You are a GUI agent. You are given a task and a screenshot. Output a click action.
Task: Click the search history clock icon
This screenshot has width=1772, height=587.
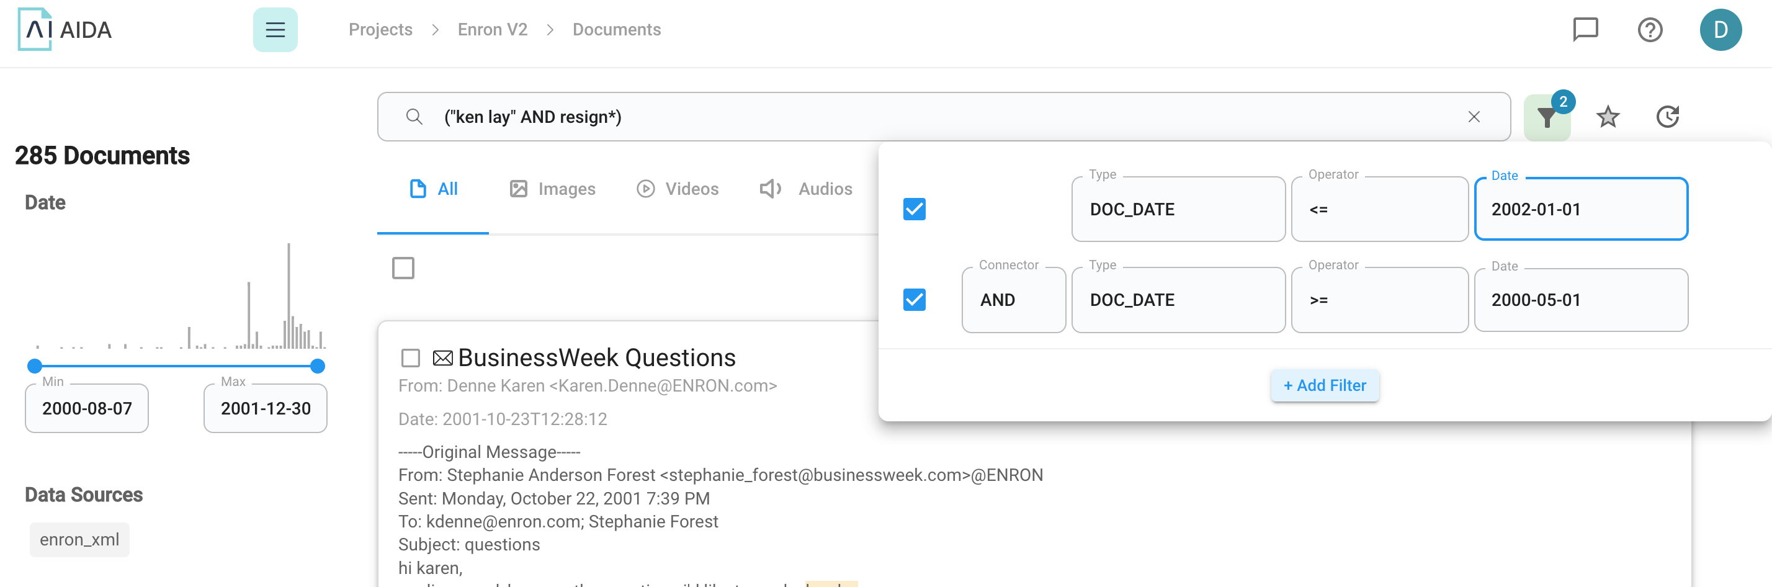[x=1667, y=117]
